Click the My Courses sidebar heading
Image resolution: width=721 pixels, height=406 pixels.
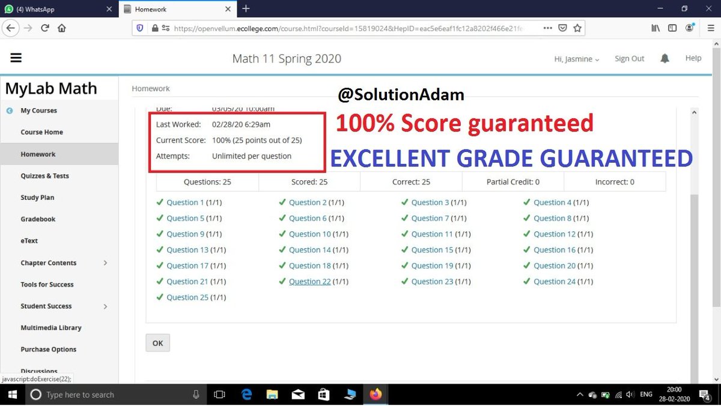click(39, 111)
